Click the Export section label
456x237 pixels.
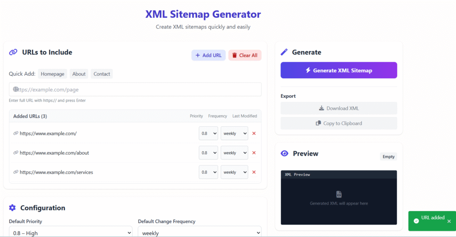point(288,96)
